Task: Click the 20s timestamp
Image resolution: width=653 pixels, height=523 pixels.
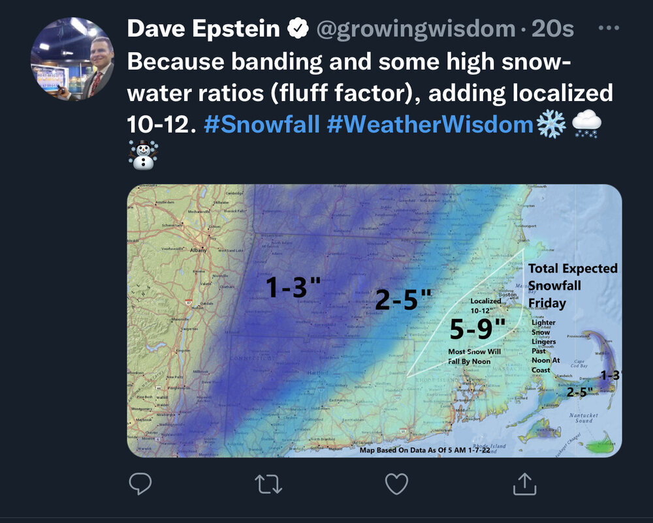Action: [x=552, y=29]
